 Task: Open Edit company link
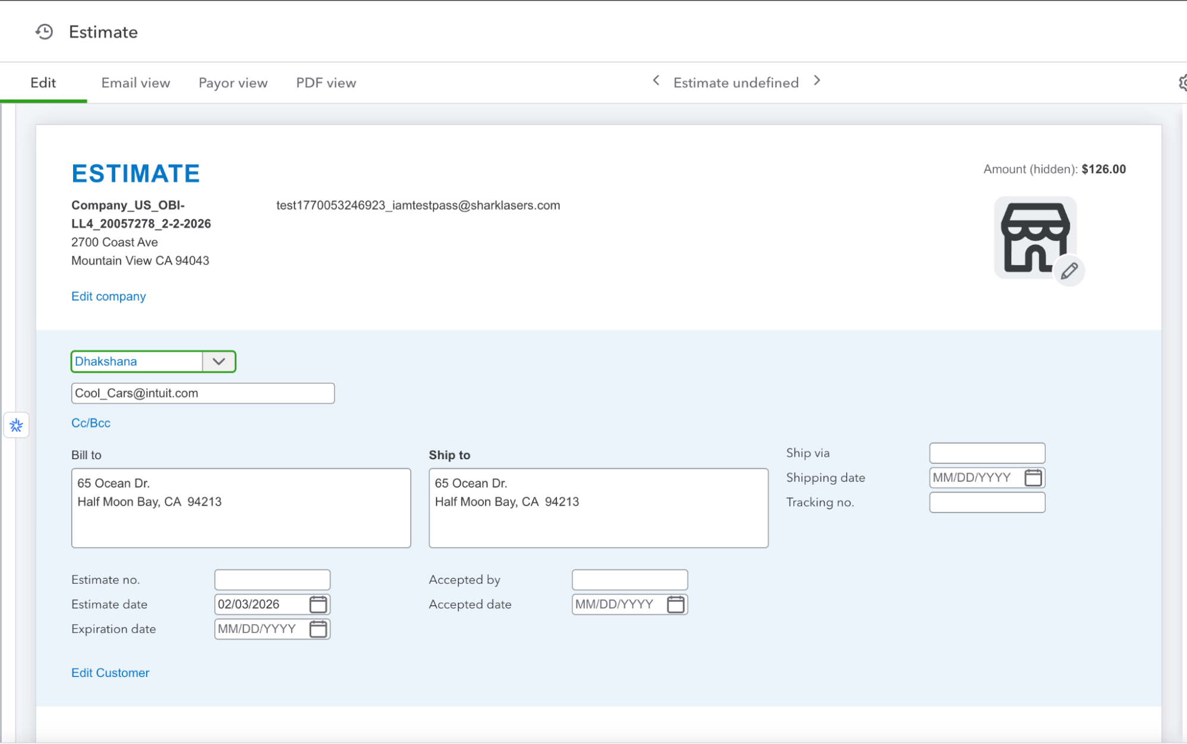tap(108, 296)
